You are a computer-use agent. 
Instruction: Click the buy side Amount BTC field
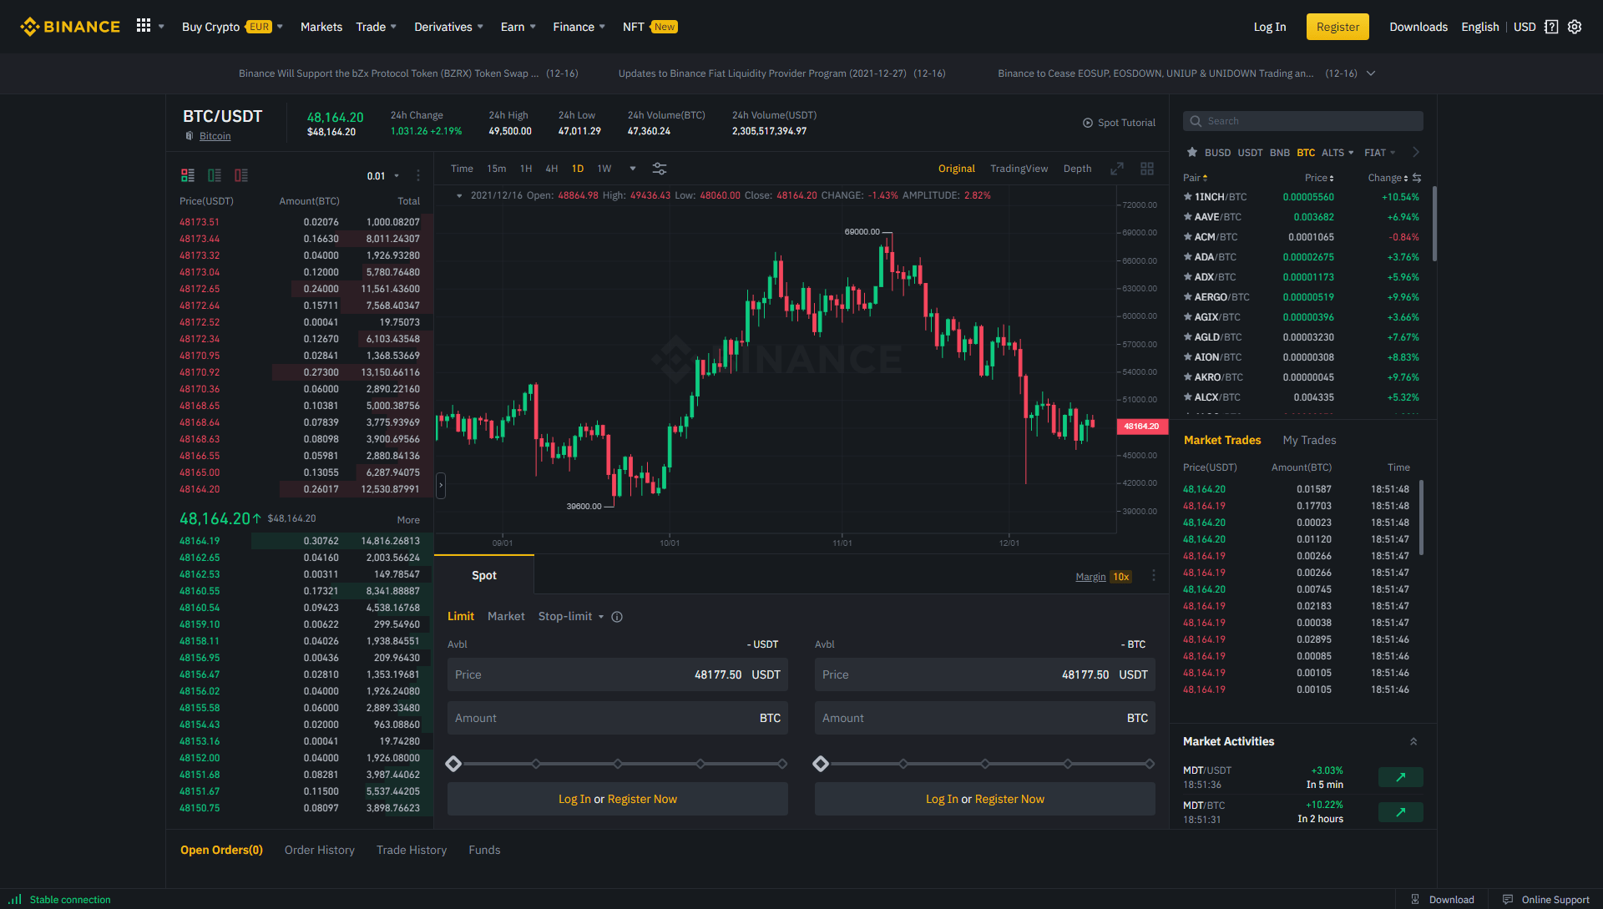[x=618, y=718]
